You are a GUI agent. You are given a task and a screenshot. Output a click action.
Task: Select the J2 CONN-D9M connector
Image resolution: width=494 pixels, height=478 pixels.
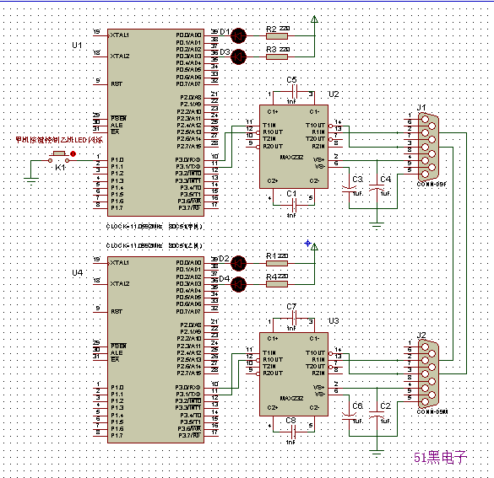click(x=429, y=374)
